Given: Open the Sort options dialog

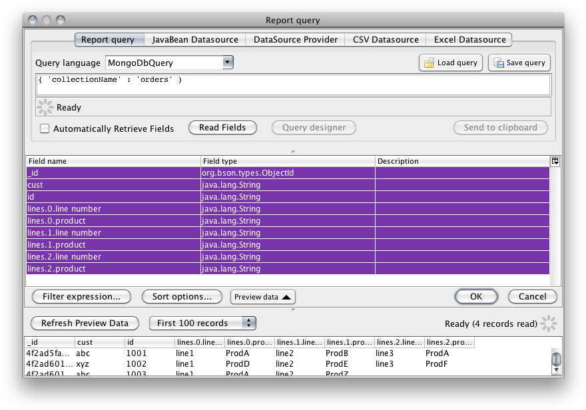Looking at the screenshot, I should 181,297.
